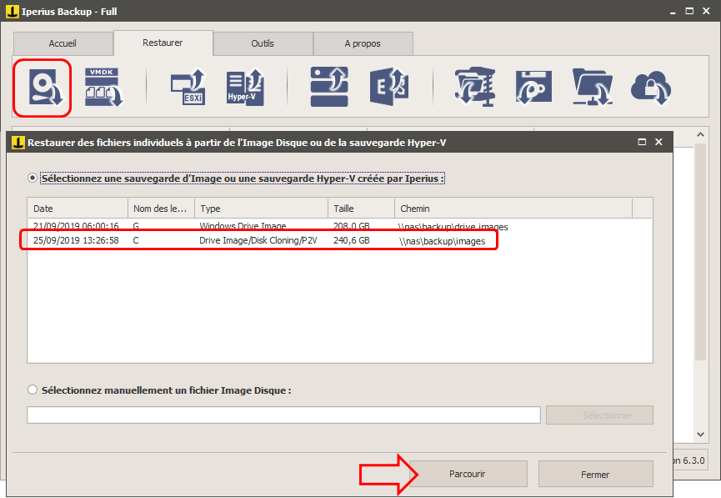Screen dimensions: 721x498
Task: Open the VMDK restore tool
Action: (103, 88)
